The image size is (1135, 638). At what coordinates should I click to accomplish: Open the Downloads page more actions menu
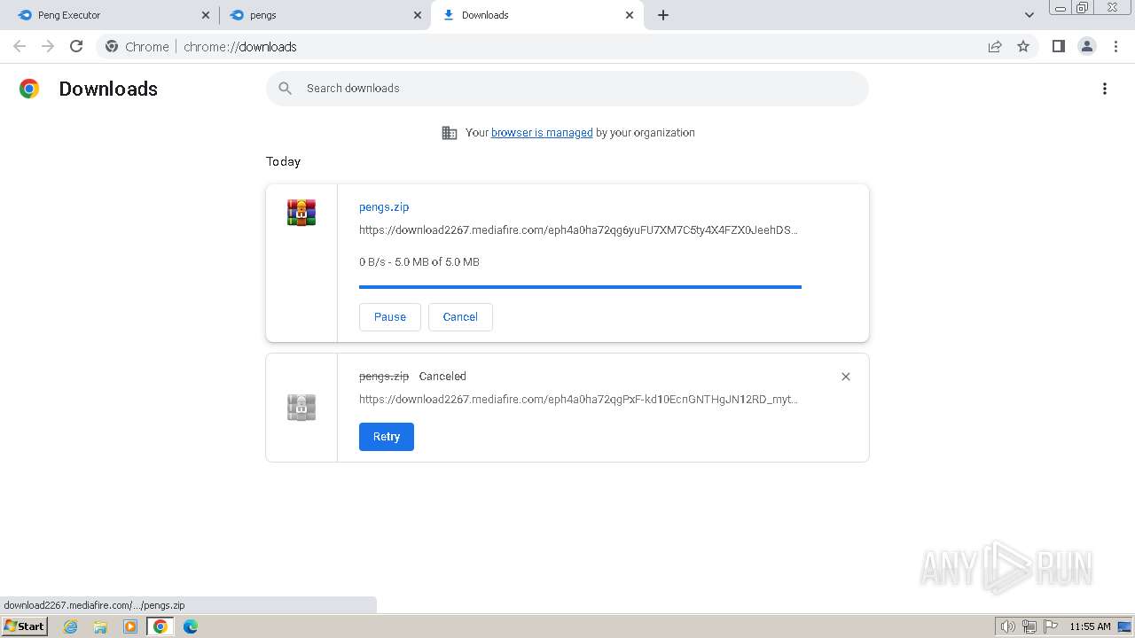(1105, 89)
